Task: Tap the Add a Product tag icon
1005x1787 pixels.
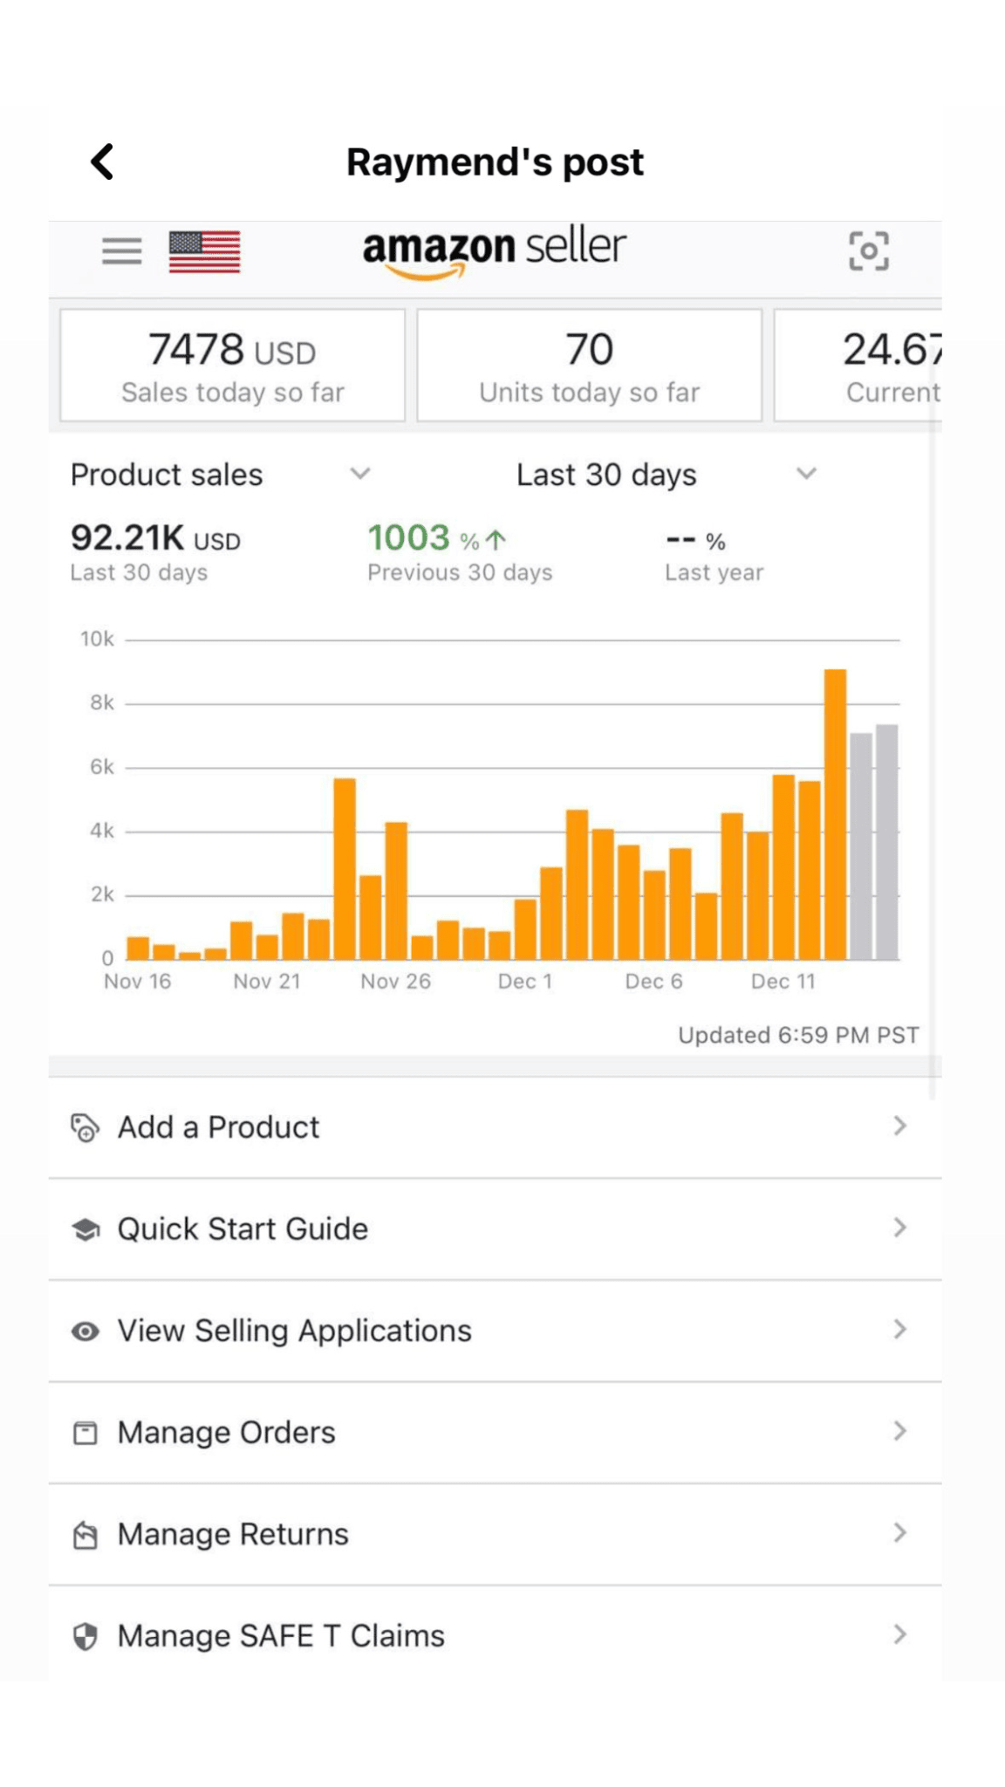Action: (85, 1127)
